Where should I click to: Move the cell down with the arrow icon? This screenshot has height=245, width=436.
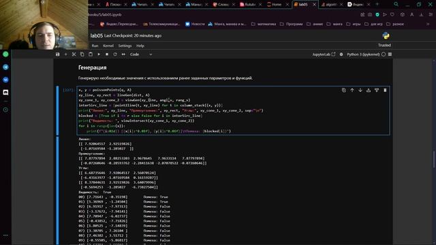[x=360, y=90]
